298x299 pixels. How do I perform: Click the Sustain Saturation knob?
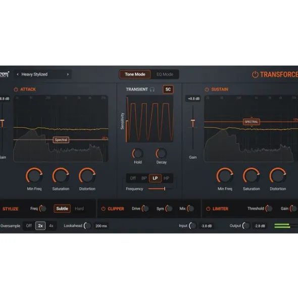pyautogui.click(x=252, y=176)
